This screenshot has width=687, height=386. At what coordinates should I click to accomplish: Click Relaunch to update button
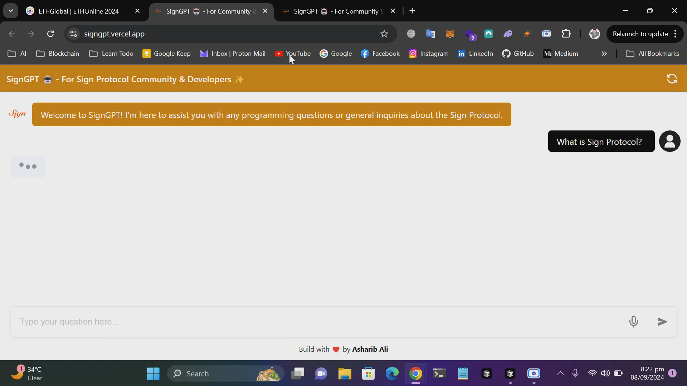640,34
